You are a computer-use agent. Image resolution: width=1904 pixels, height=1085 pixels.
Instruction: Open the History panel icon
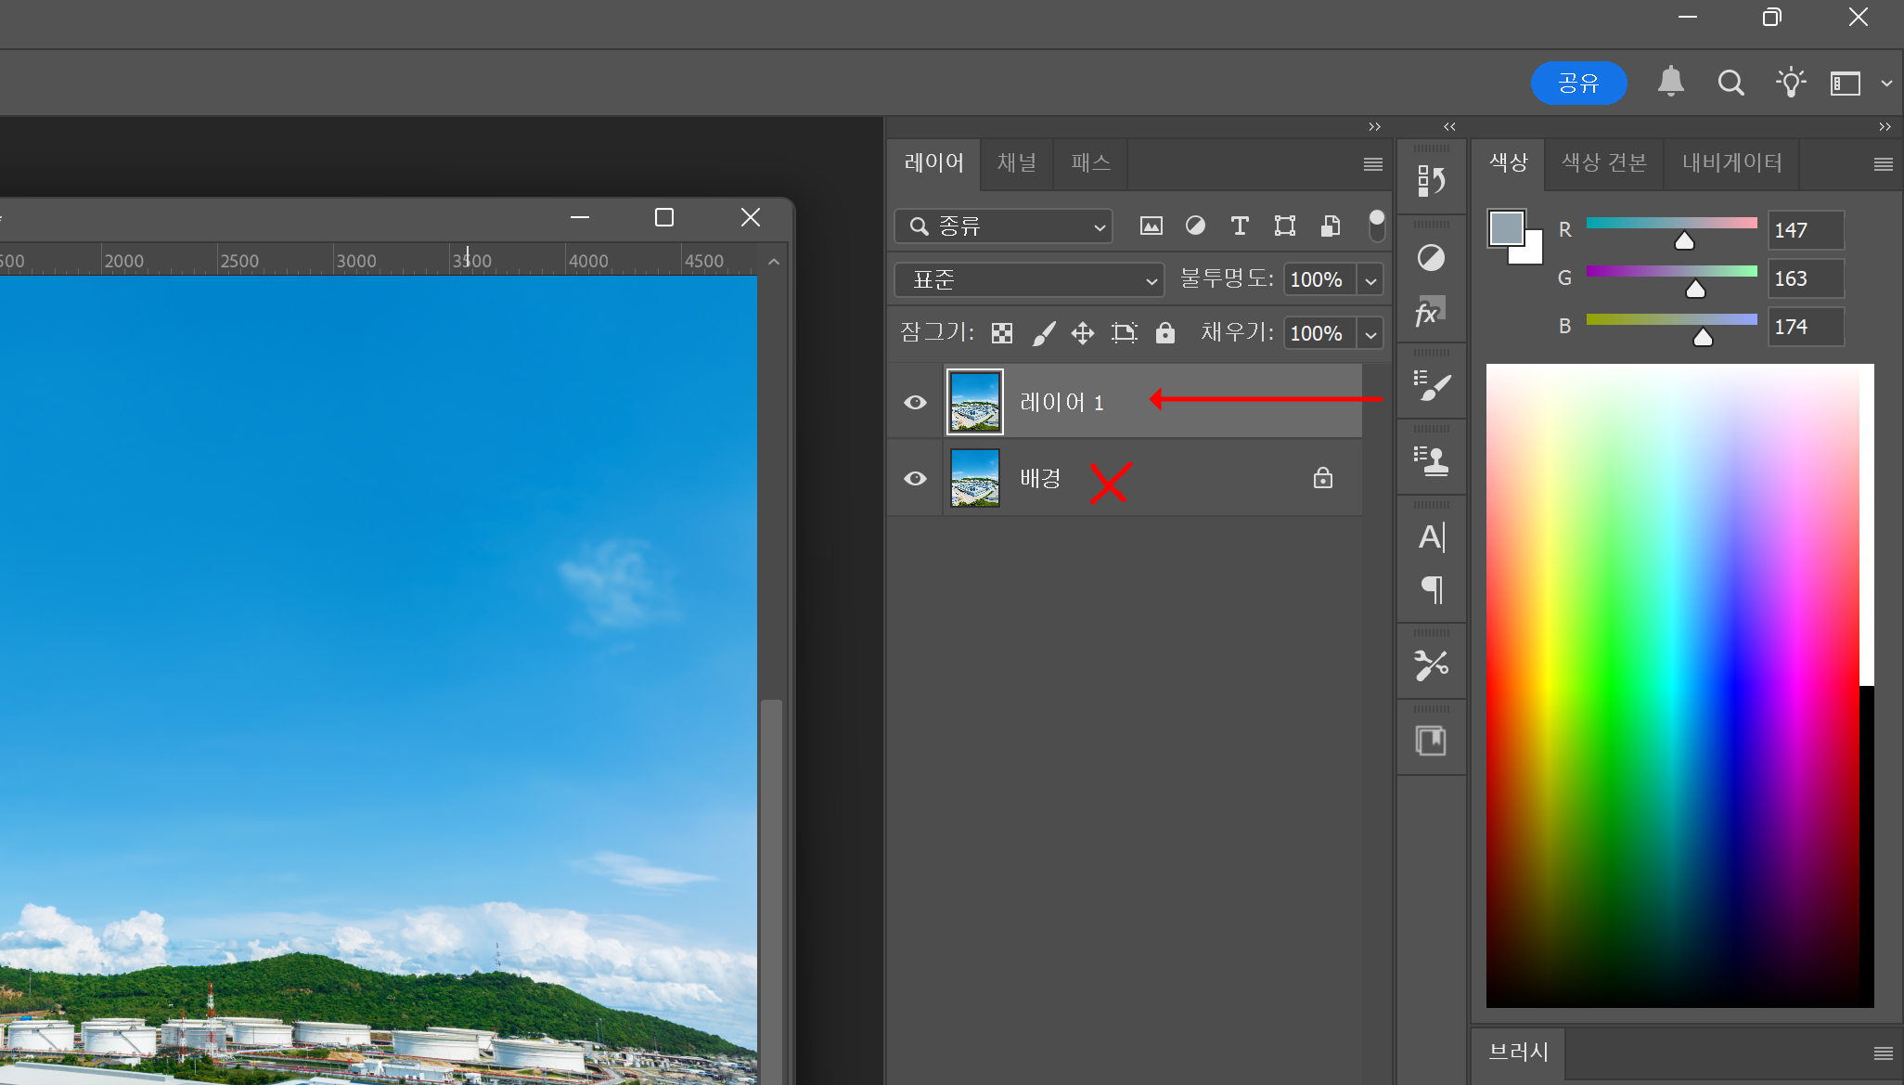1431,179
